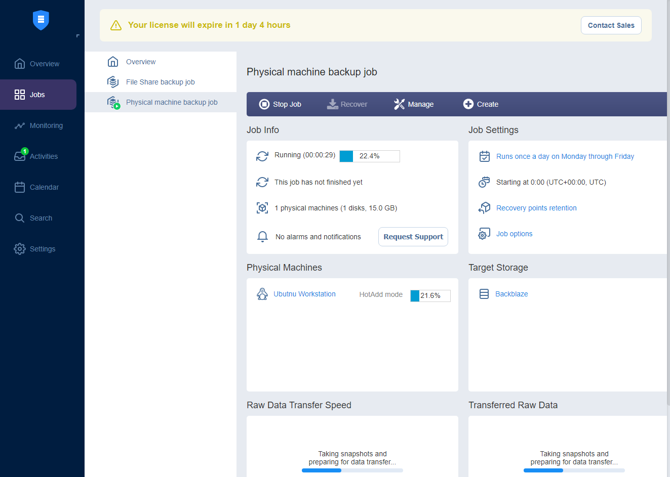The height and width of the screenshot is (477, 670).
Task: Open the Calendar sidebar icon
Action: pyautogui.click(x=20, y=187)
